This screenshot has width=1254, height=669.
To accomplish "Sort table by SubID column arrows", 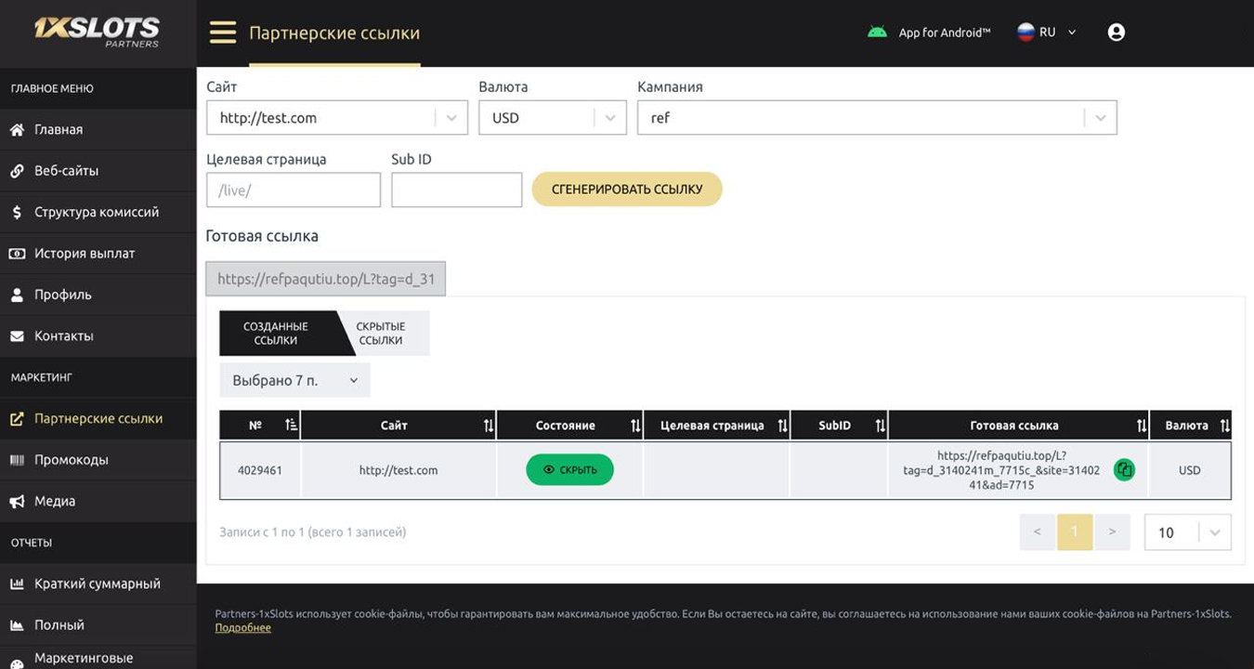I will coord(880,425).
